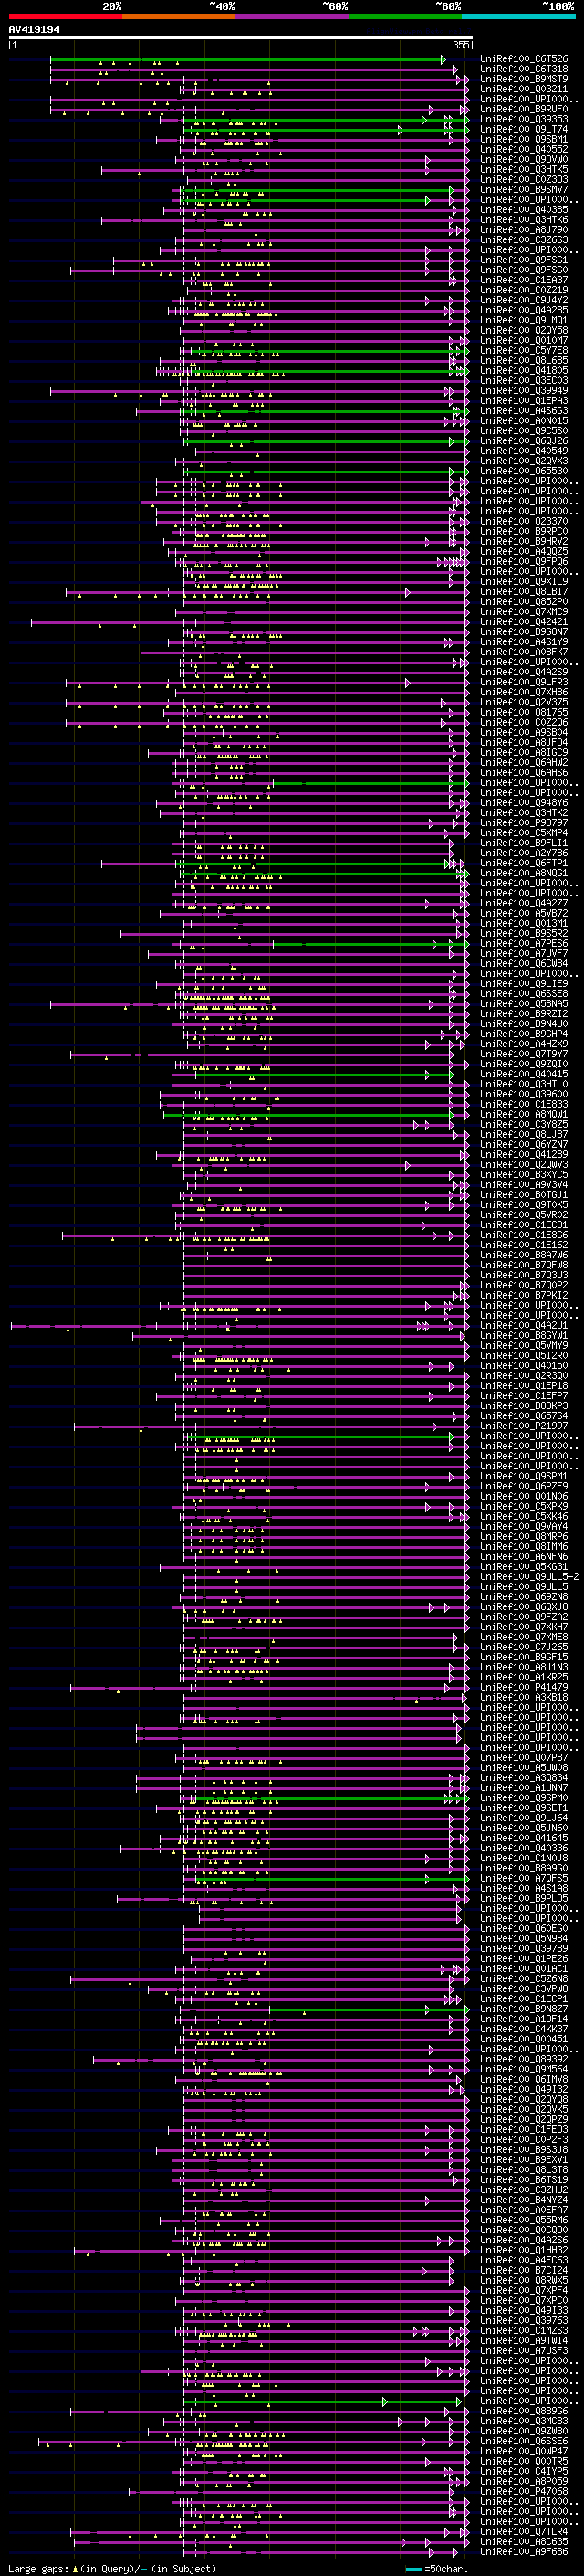This screenshot has width=584, height=2576.
Task: Click hit label UniRef100_Q6QJ26
Action: pyautogui.click(x=524, y=441)
